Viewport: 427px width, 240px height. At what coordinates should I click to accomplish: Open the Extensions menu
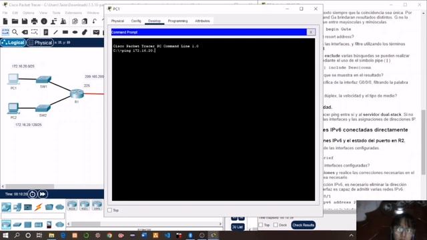73,13
